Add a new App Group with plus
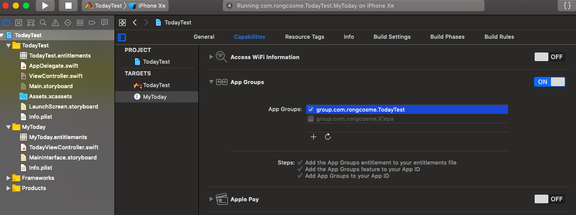Screen dimensions: 576x215 (314, 137)
